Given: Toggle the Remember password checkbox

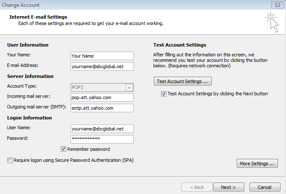Looking at the screenshot, I should tap(63, 149).
